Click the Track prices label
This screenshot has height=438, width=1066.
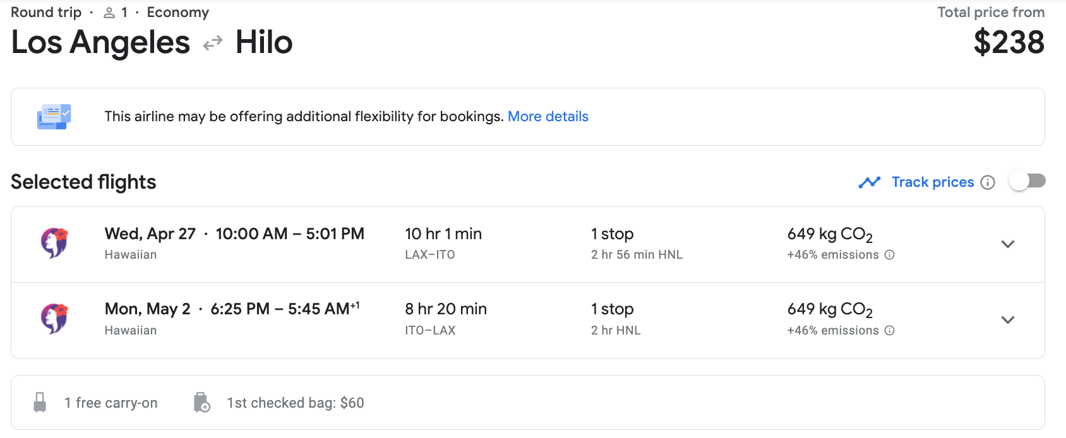(932, 182)
